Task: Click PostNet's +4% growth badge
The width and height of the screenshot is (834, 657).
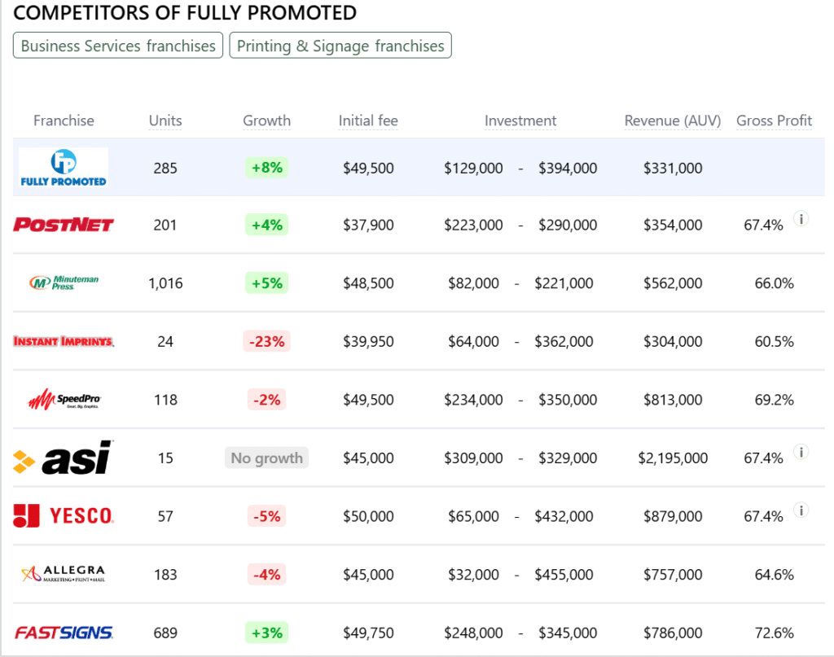Action: pyautogui.click(x=266, y=225)
